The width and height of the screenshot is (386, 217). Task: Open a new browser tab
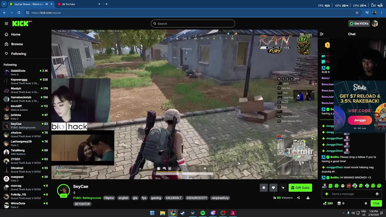click(x=106, y=4)
